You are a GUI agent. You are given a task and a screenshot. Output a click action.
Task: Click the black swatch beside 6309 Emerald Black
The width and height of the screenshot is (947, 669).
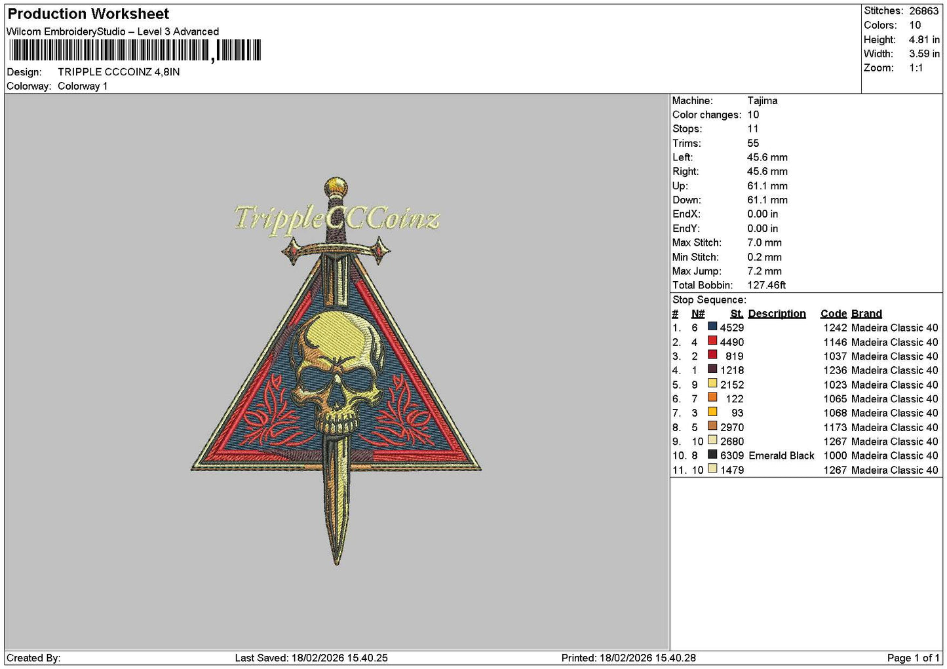pyautogui.click(x=712, y=454)
